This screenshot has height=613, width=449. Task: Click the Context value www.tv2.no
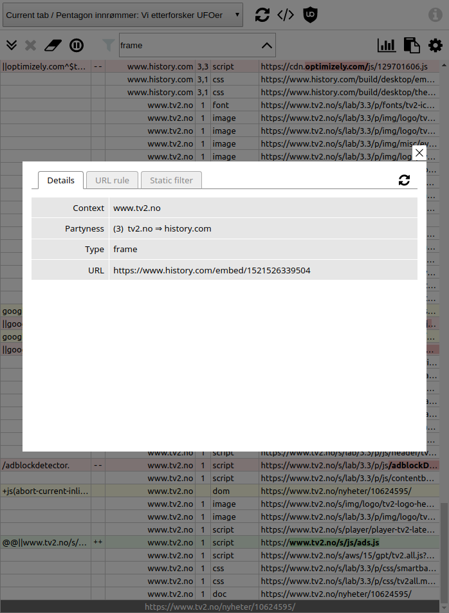coord(137,208)
